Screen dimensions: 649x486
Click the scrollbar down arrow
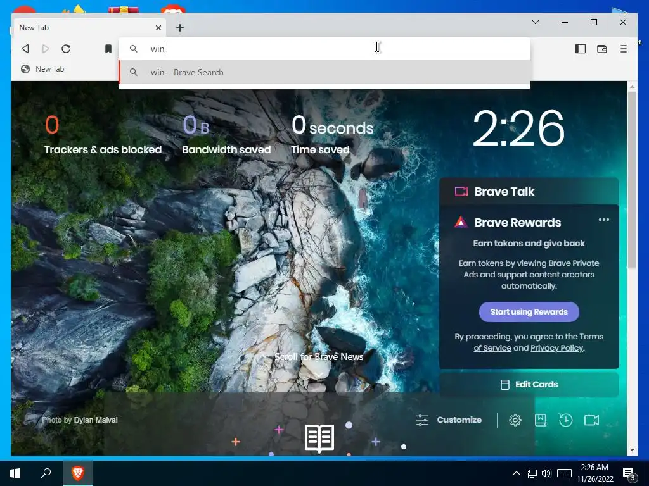coord(632,450)
